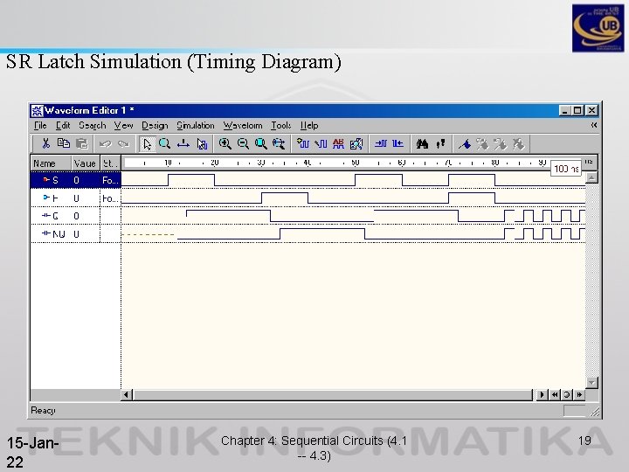Select the R signal row

tap(75, 198)
